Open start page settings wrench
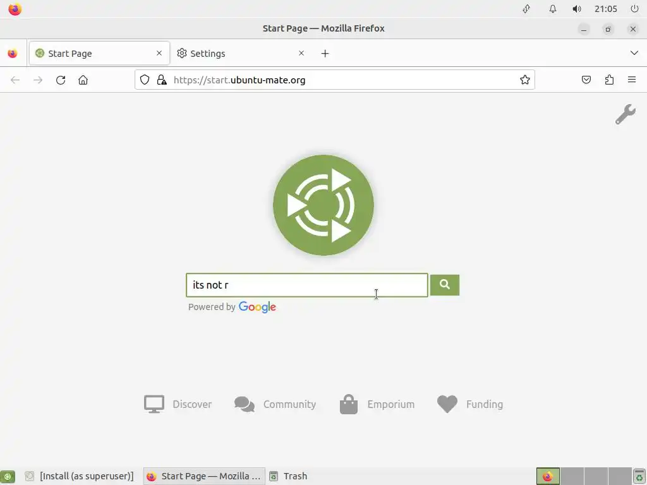 (x=626, y=114)
